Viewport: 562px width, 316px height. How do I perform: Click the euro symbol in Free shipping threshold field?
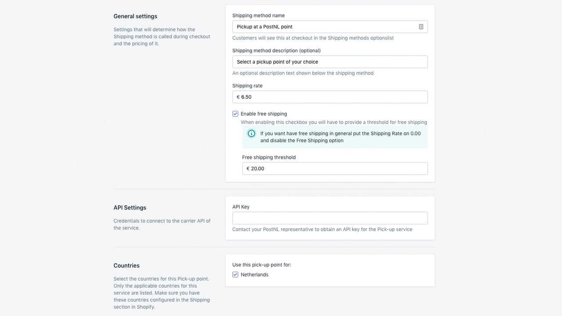point(248,169)
